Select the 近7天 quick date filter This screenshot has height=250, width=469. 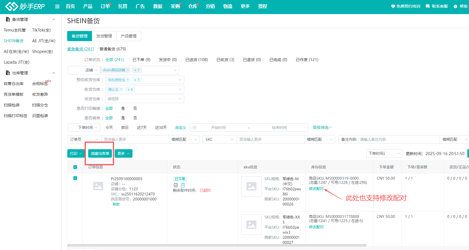point(142,128)
